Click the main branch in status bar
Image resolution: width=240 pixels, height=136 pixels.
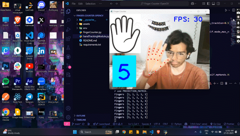point(76,124)
